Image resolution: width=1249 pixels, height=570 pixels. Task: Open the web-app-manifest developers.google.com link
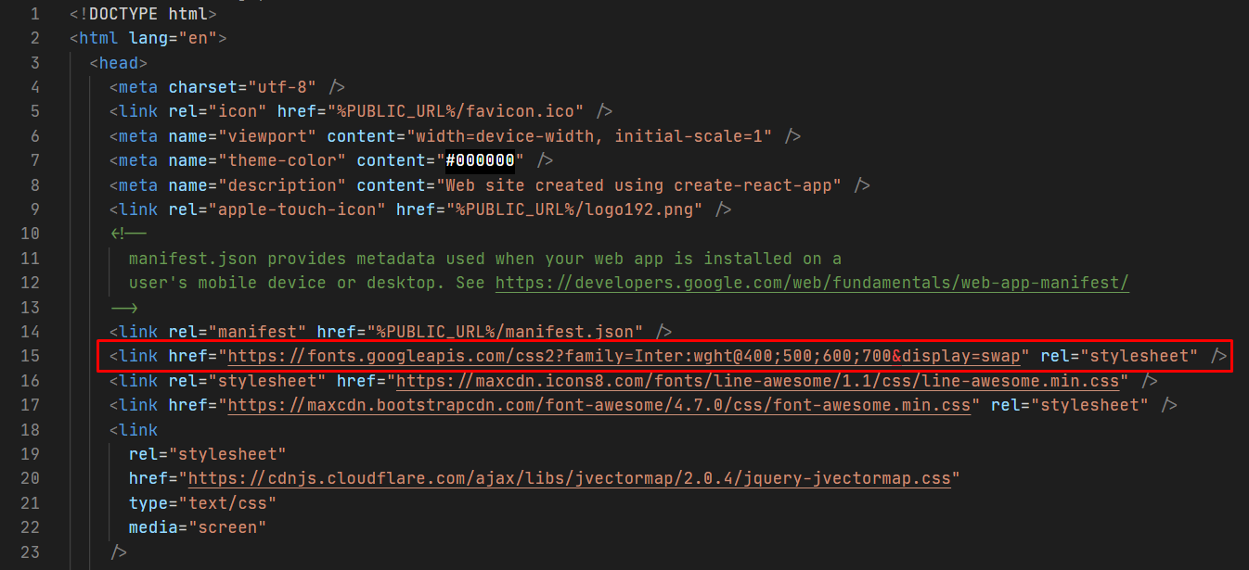[x=812, y=283]
